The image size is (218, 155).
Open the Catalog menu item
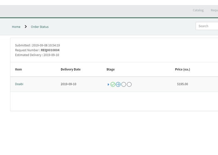point(198,10)
